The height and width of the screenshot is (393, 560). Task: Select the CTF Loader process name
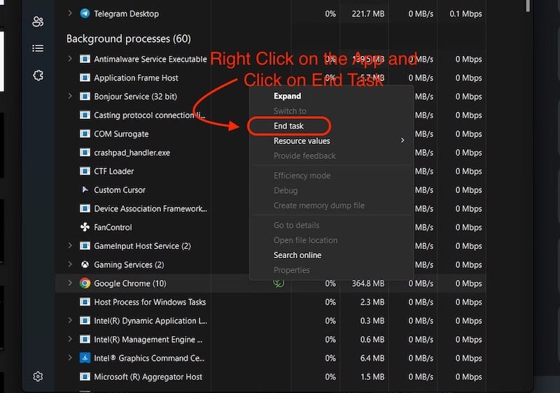pos(113,171)
